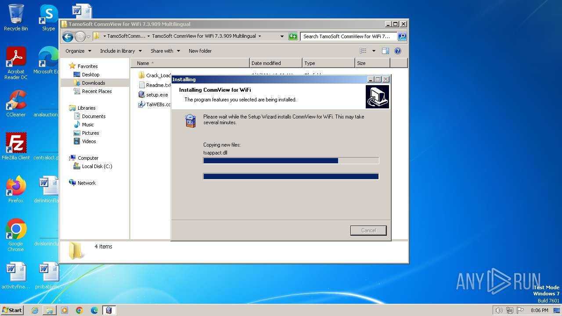Sort files by Date modified column

coord(276,63)
